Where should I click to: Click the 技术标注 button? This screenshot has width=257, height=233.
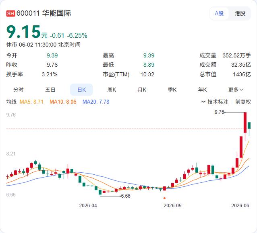click(215, 102)
